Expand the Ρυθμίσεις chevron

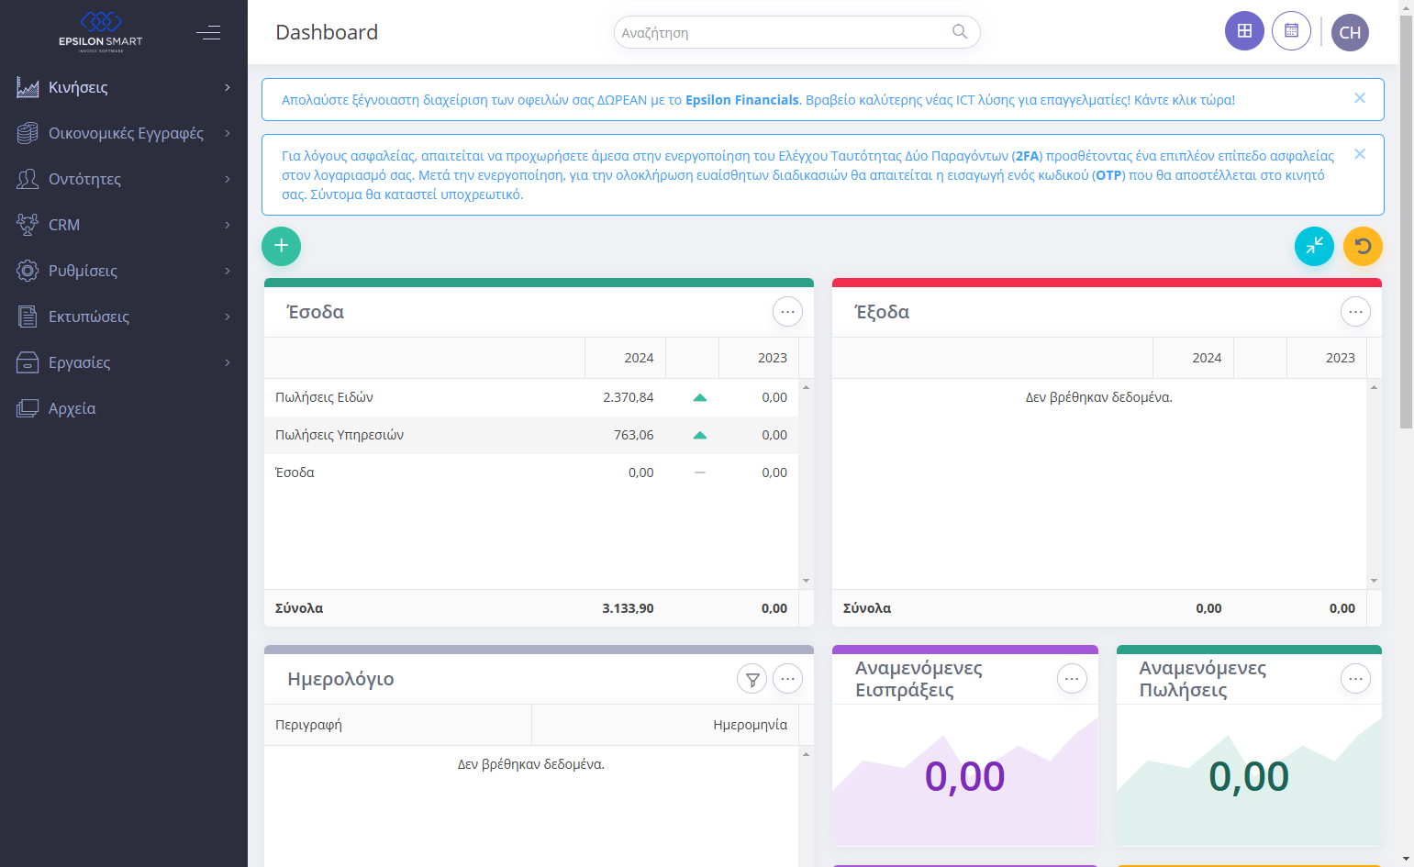click(228, 271)
